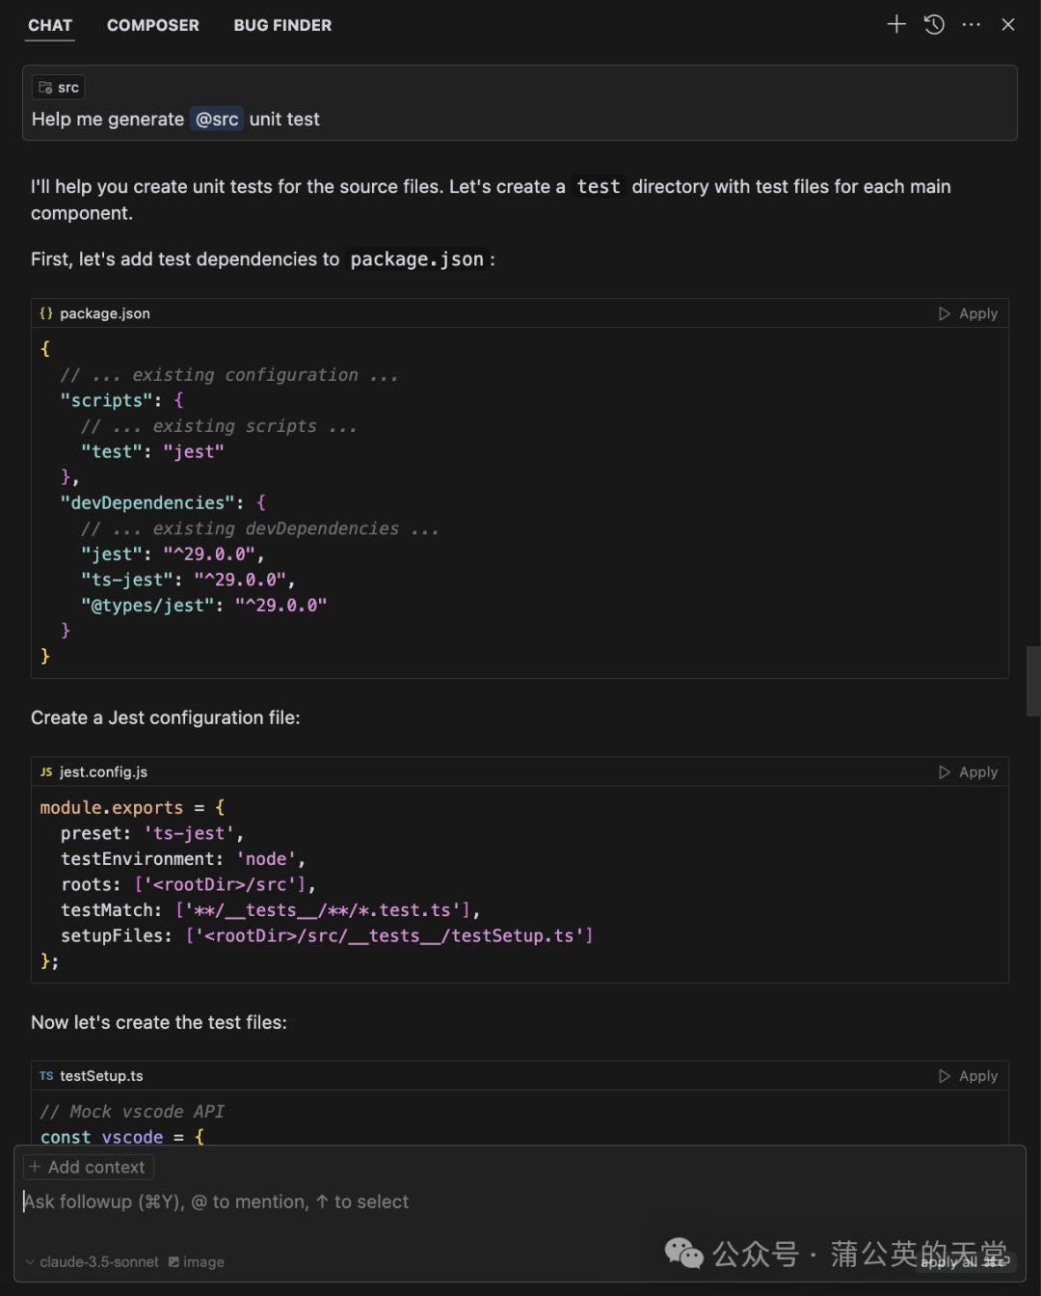The image size is (1041, 1296).
Task: Apply the testSetup.ts code block
Action: (x=968, y=1076)
